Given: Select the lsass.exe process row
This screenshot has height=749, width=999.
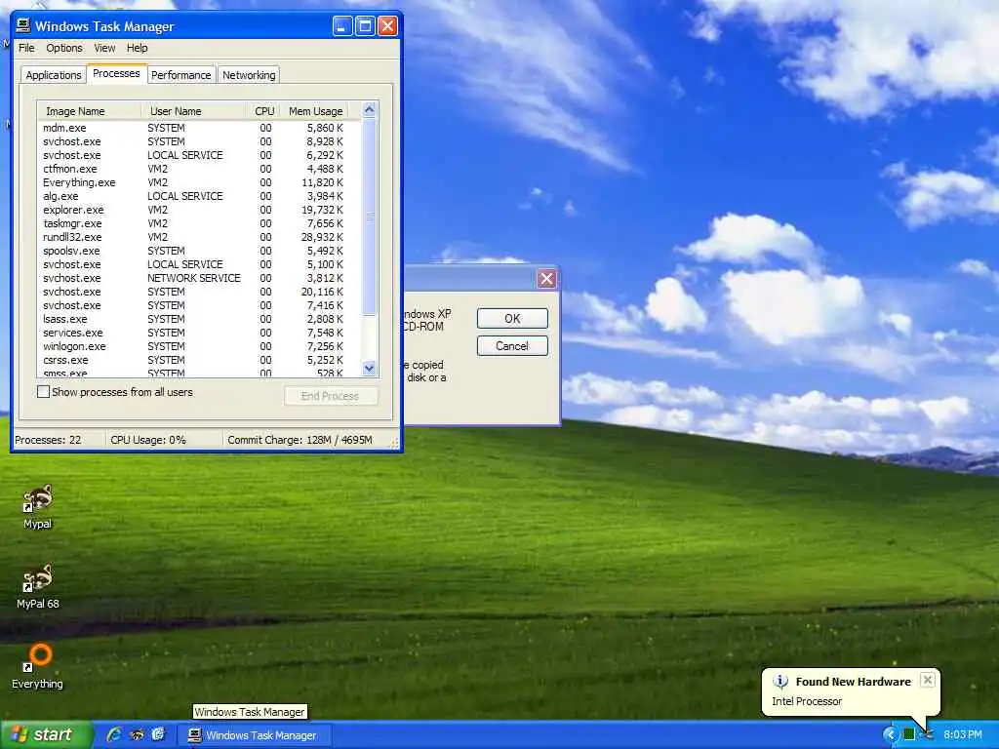Looking at the screenshot, I should 198,319.
